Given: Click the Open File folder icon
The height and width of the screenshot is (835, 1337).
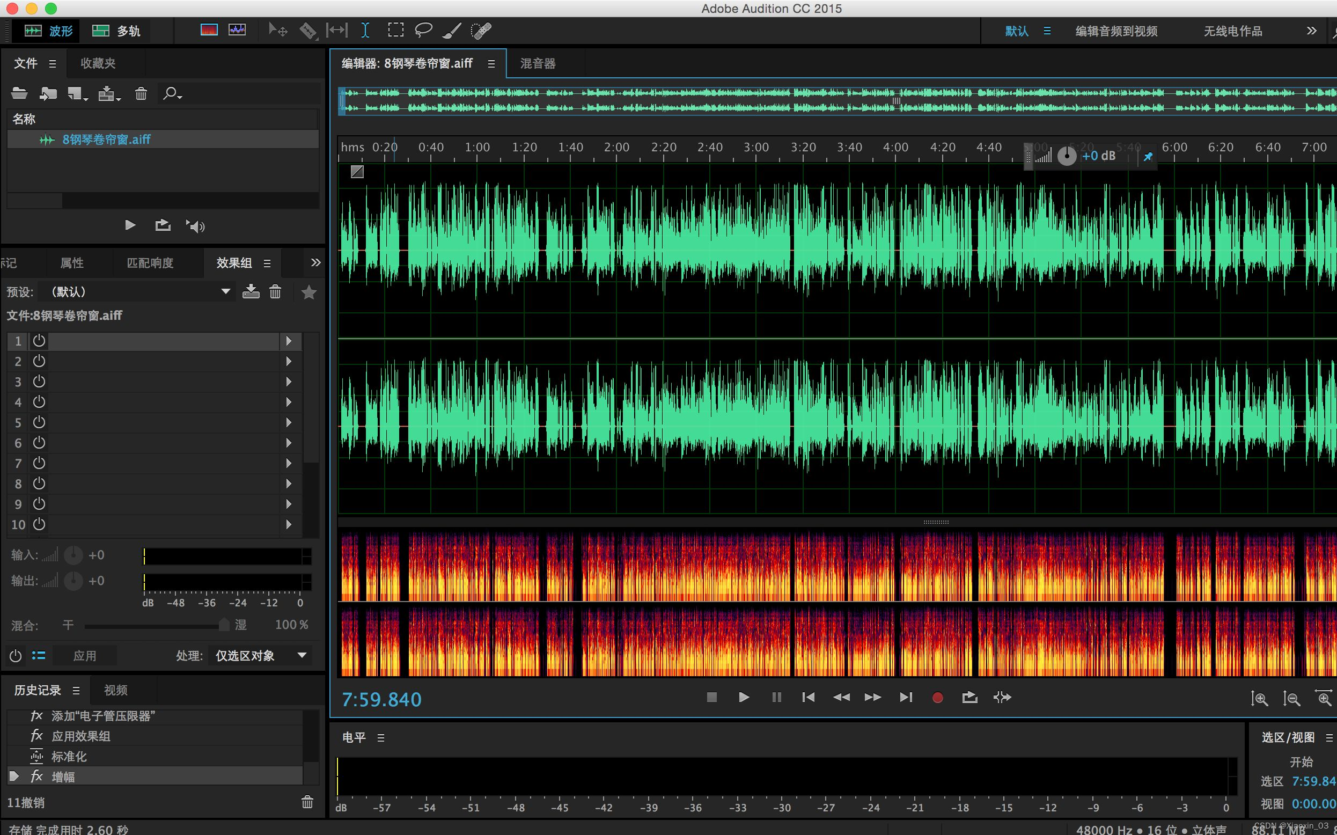Looking at the screenshot, I should tap(19, 94).
